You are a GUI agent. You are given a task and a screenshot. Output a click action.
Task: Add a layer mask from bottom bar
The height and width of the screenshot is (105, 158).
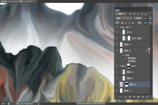pos(130,97)
